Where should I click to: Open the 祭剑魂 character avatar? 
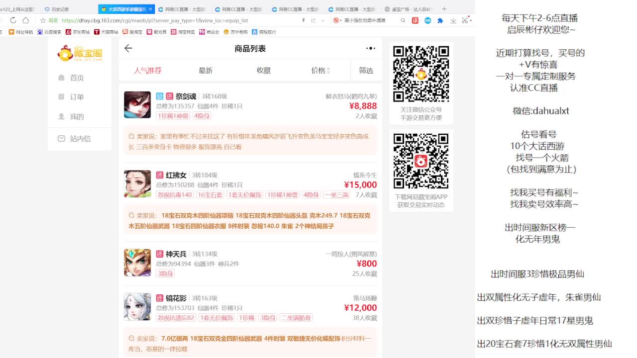click(x=137, y=104)
